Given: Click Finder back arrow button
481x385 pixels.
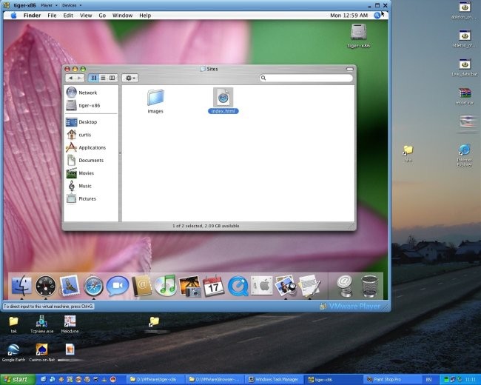Looking at the screenshot, I should (70, 78).
